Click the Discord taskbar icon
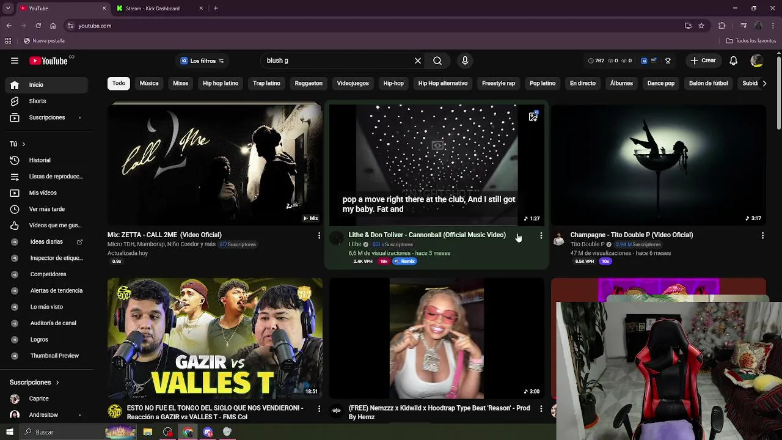This screenshot has height=440, width=782. click(208, 432)
